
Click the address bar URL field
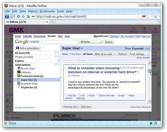click(x=88, y=16)
